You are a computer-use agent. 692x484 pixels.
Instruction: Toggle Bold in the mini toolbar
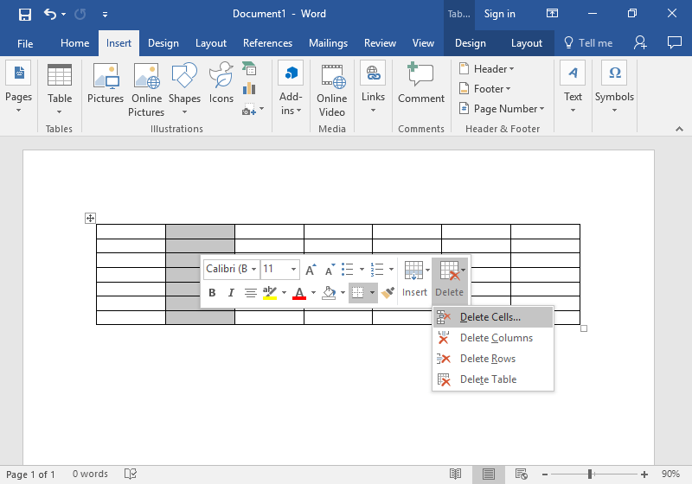(x=212, y=293)
